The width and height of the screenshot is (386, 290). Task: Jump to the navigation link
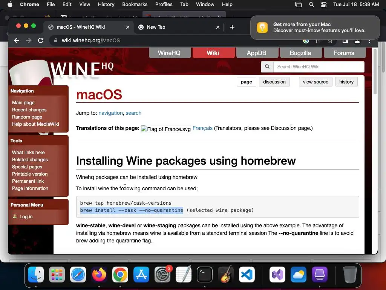tap(110, 113)
